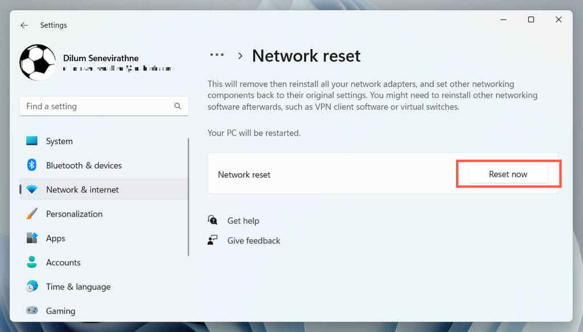The width and height of the screenshot is (583, 332).
Task: Open the Bluetooth & devices section
Action: pos(84,165)
